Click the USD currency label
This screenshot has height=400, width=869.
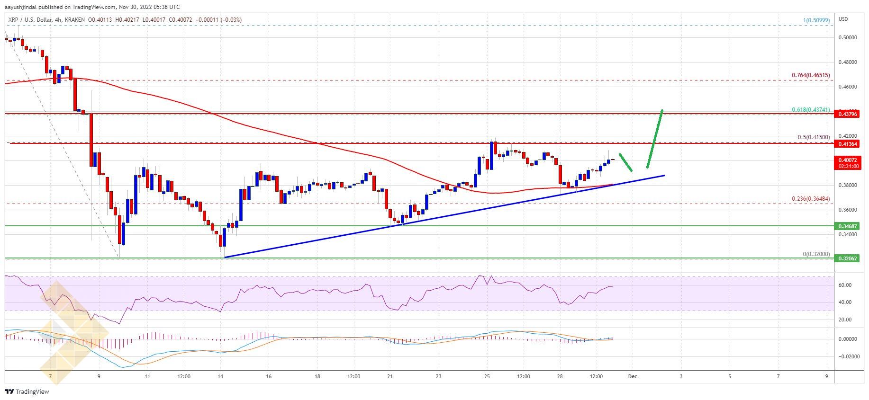point(843,19)
